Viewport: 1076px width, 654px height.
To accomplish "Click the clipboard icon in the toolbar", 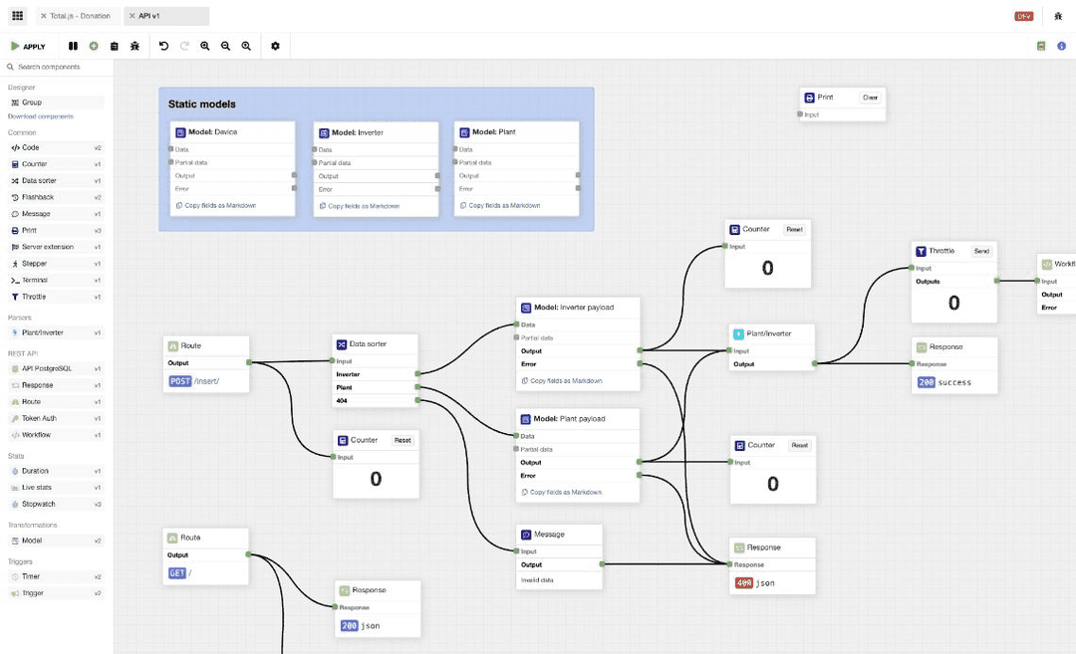I will click(115, 46).
